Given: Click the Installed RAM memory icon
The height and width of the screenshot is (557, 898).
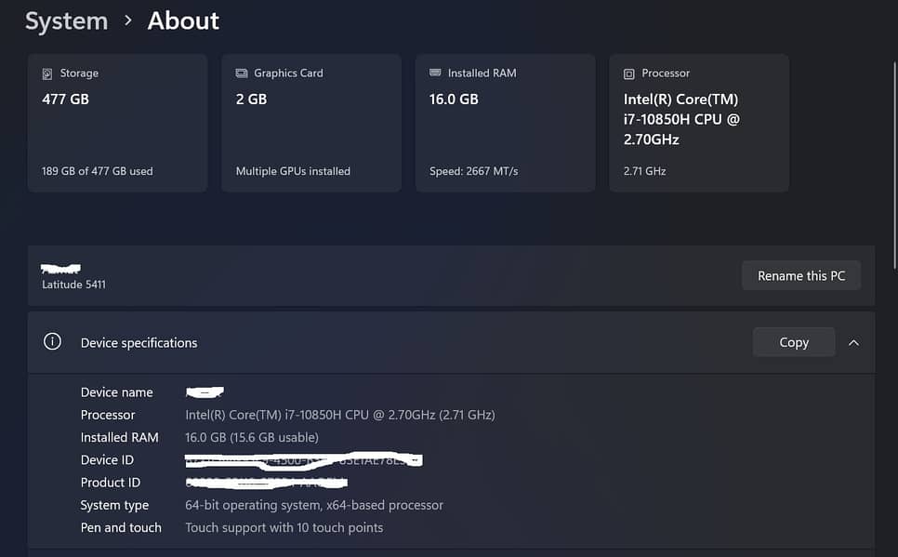Looking at the screenshot, I should tap(435, 73).
